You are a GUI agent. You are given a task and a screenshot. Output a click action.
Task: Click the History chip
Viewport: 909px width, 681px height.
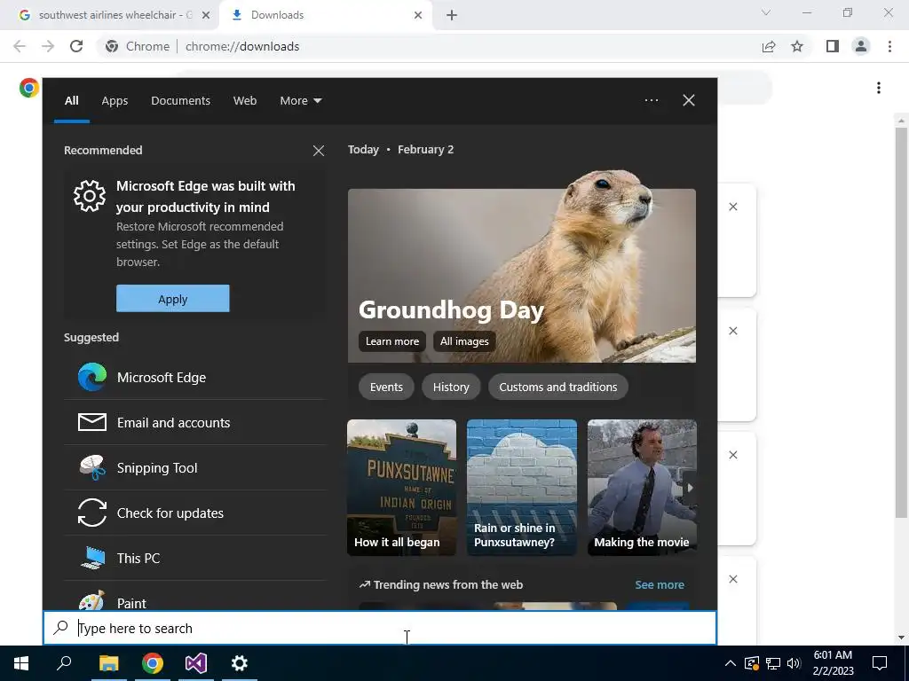tap(451, 387)
